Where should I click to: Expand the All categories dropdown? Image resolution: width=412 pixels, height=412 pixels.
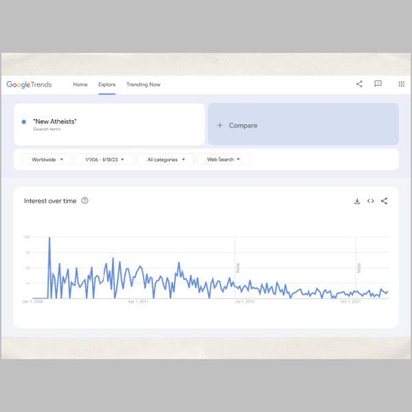click(x=165, y=159)
